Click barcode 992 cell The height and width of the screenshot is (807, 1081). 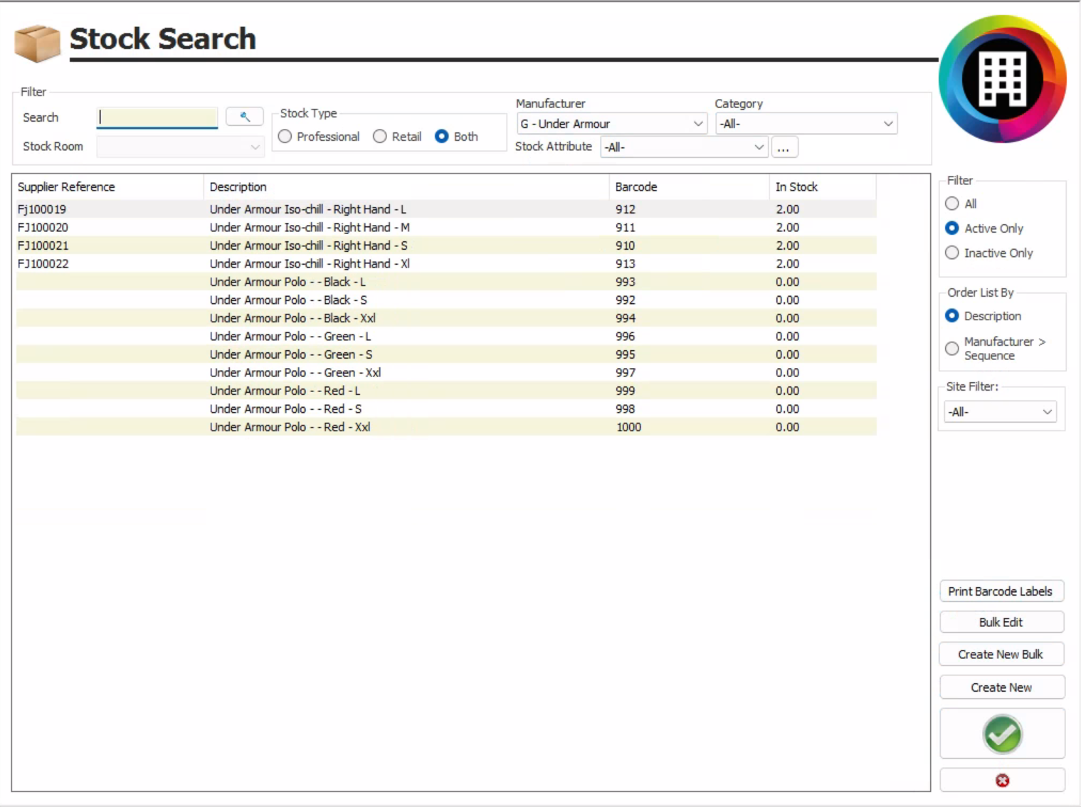coord(626,300)
